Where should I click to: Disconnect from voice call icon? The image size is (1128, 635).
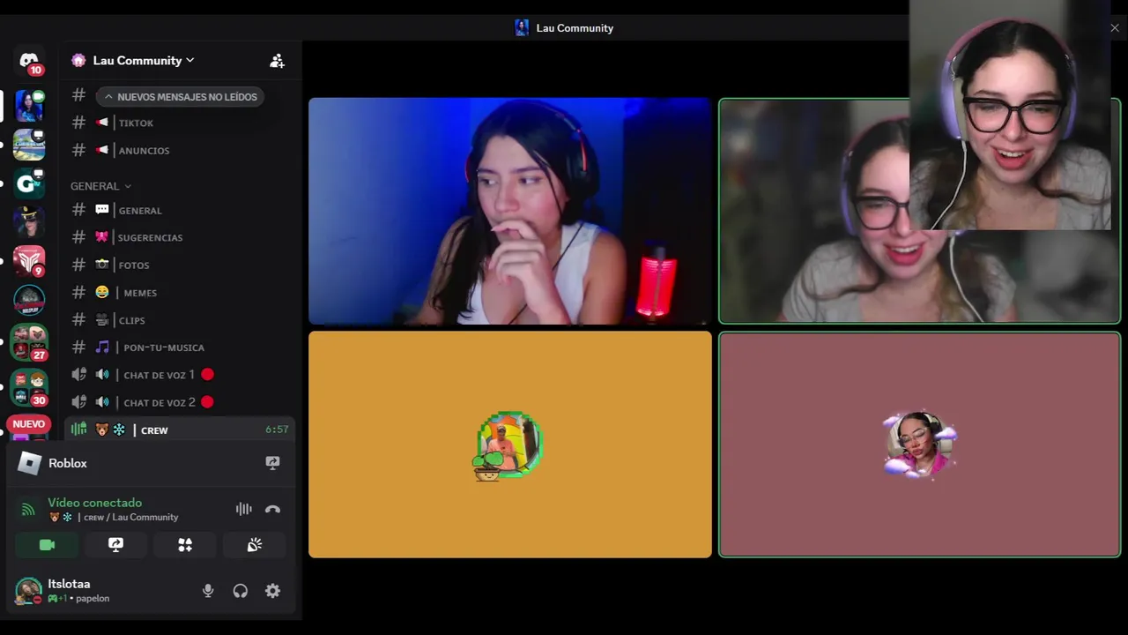272,509
